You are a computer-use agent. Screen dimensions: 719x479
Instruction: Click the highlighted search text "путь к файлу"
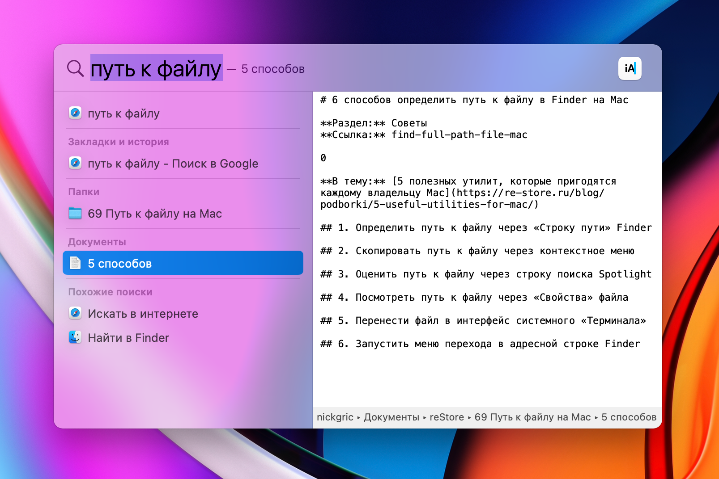[156, 68]
